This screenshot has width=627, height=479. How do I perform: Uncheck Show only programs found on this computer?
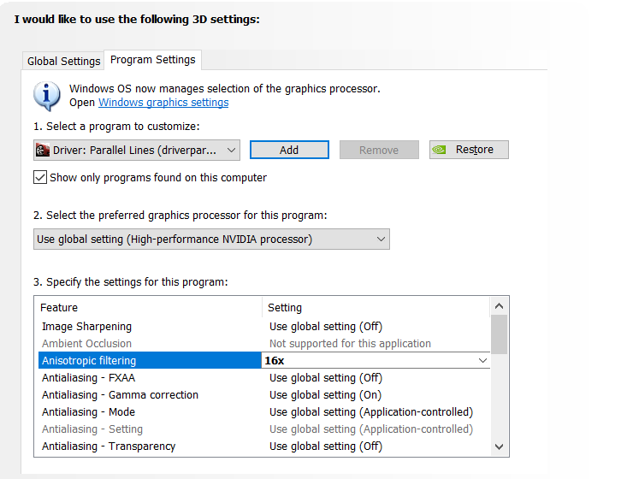click(40, 178)
